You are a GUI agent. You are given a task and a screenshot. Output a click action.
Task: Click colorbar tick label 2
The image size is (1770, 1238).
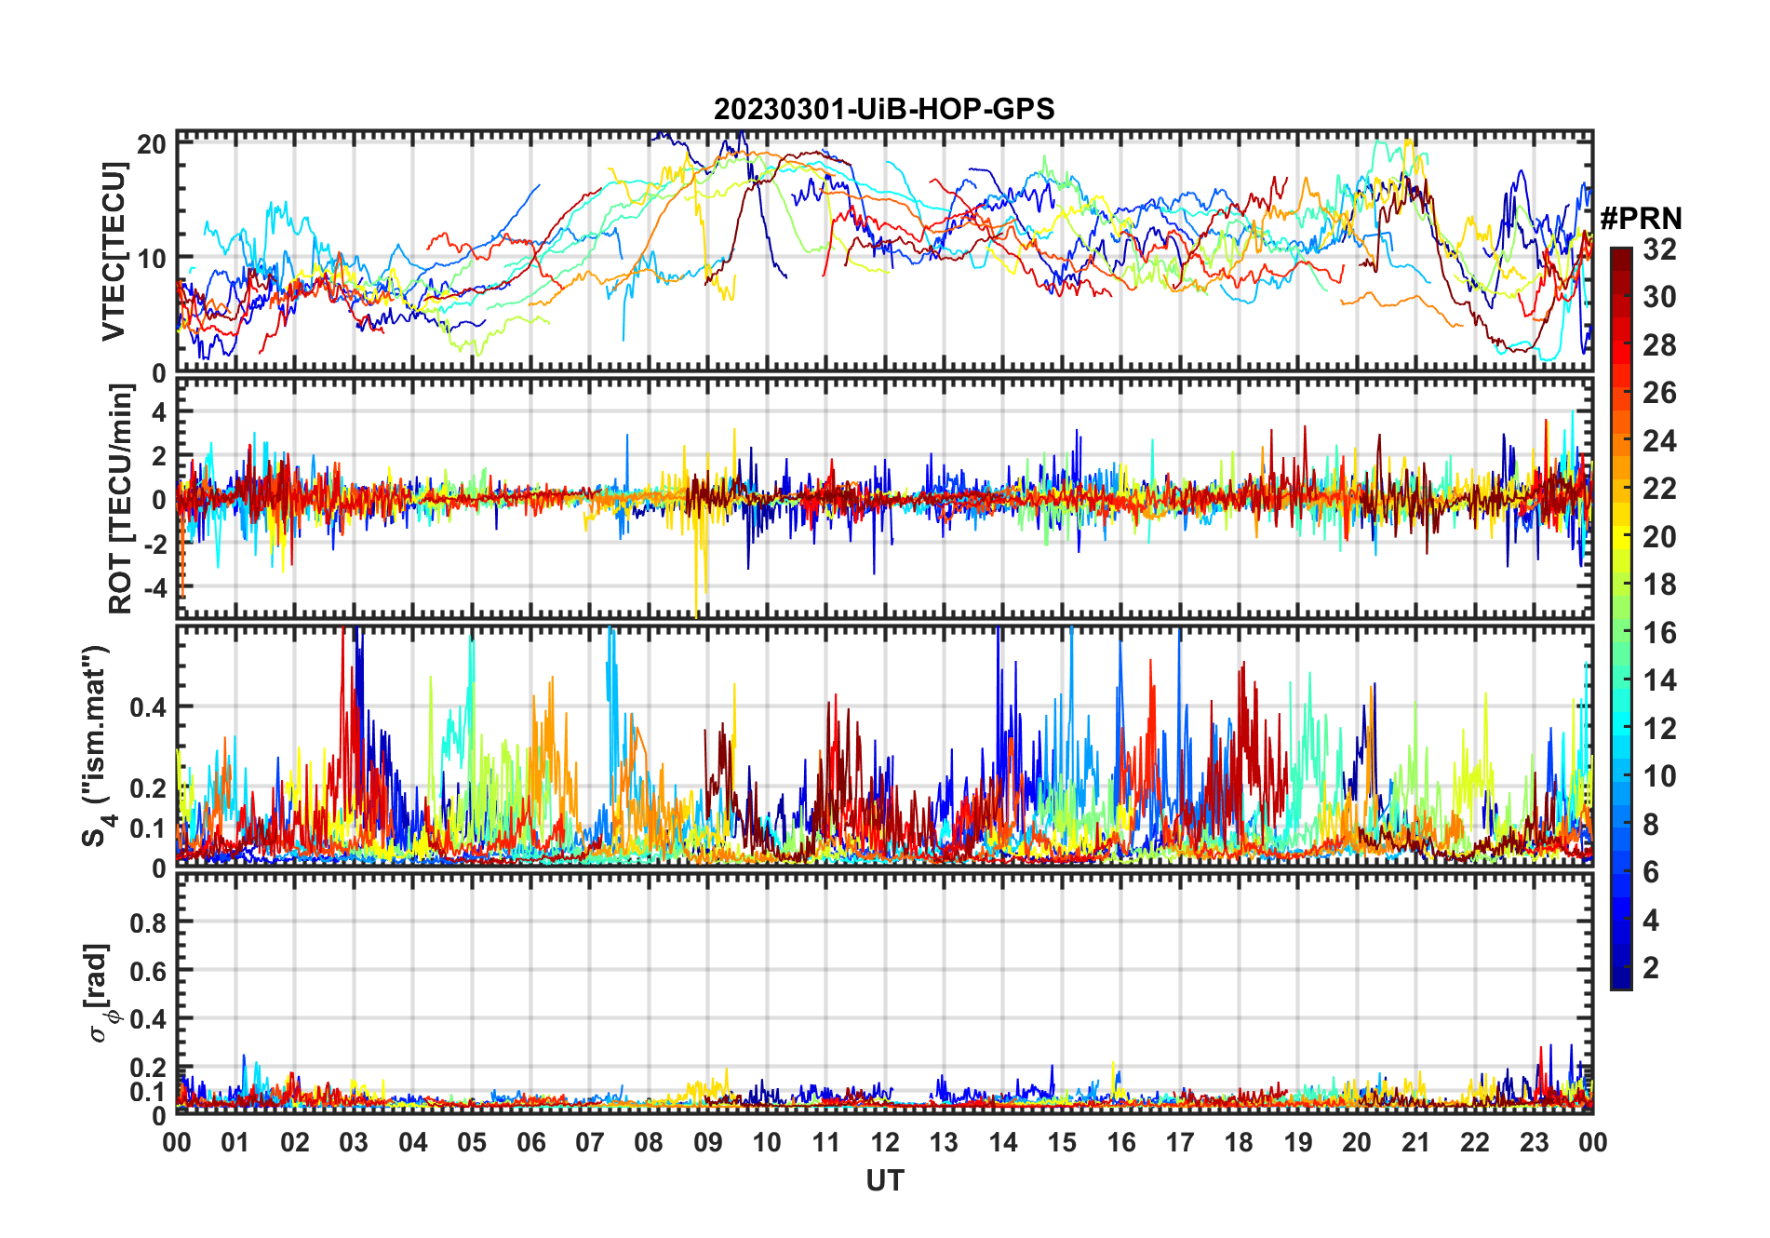point(1651,968)
